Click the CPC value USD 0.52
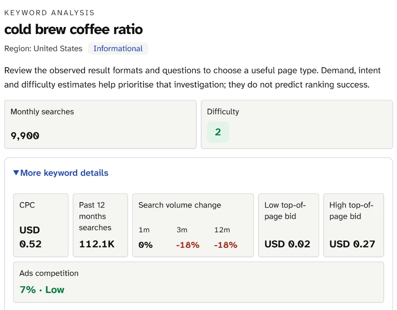The width and height of the screenshot is (397, 310). (x=30, y=237)
